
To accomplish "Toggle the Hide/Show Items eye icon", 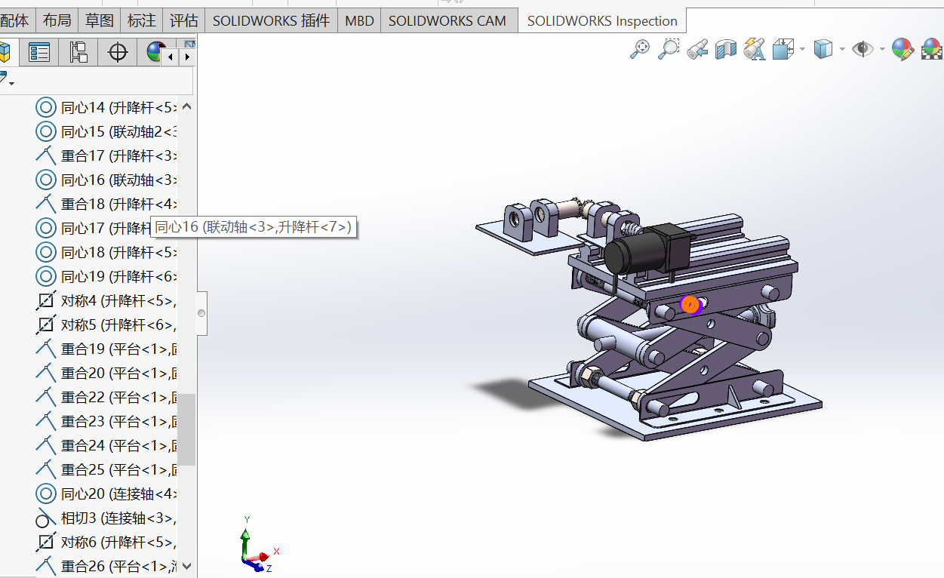I will point(863,50).
